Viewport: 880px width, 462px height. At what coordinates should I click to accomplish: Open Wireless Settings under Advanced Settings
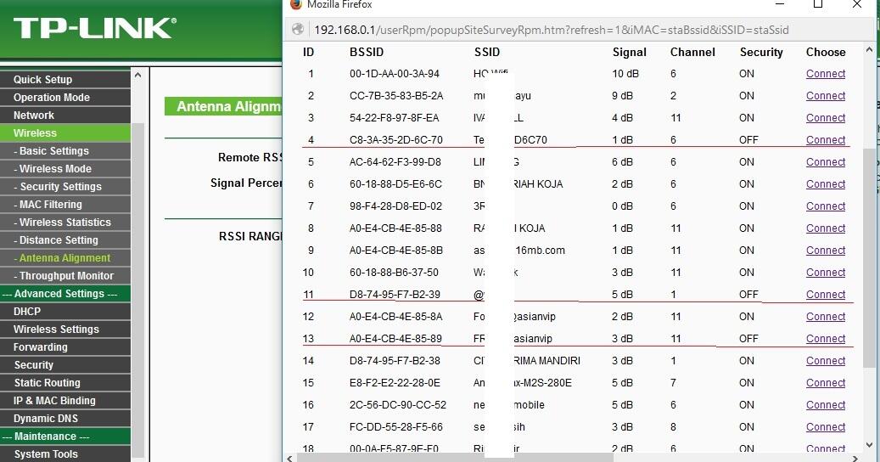[x=65, y=329]
